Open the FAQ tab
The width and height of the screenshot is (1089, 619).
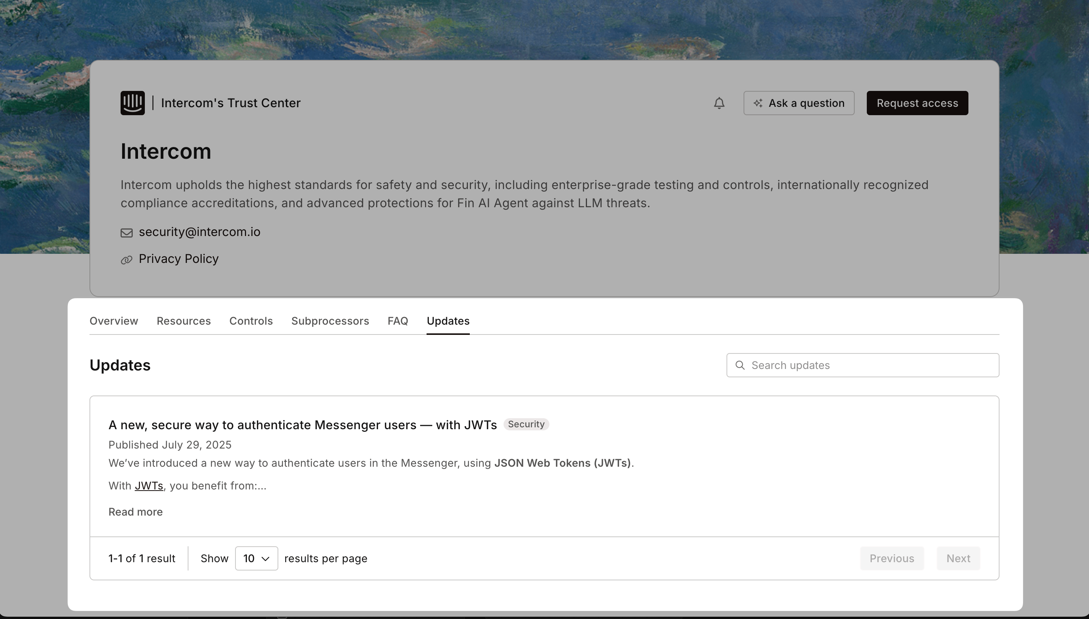398,321
